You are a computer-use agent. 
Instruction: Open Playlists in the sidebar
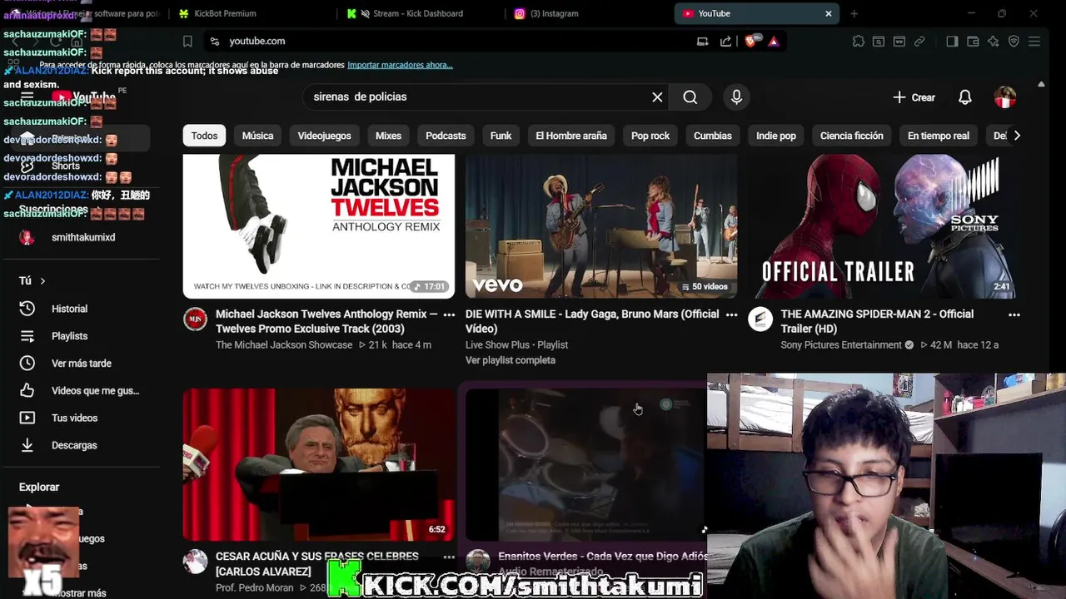(x=81, y=336)
